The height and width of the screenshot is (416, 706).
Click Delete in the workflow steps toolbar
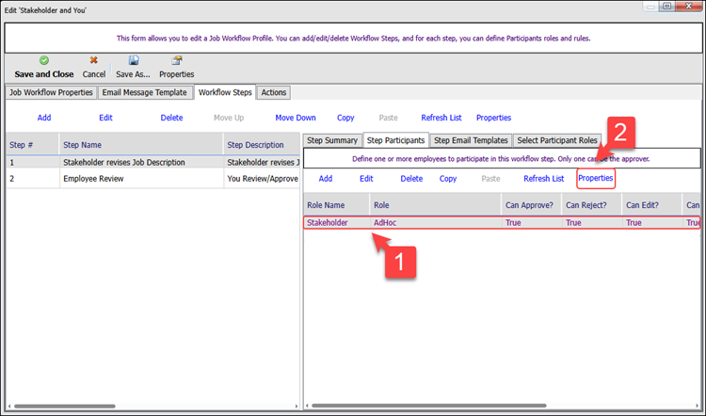[x=171, y=118]
